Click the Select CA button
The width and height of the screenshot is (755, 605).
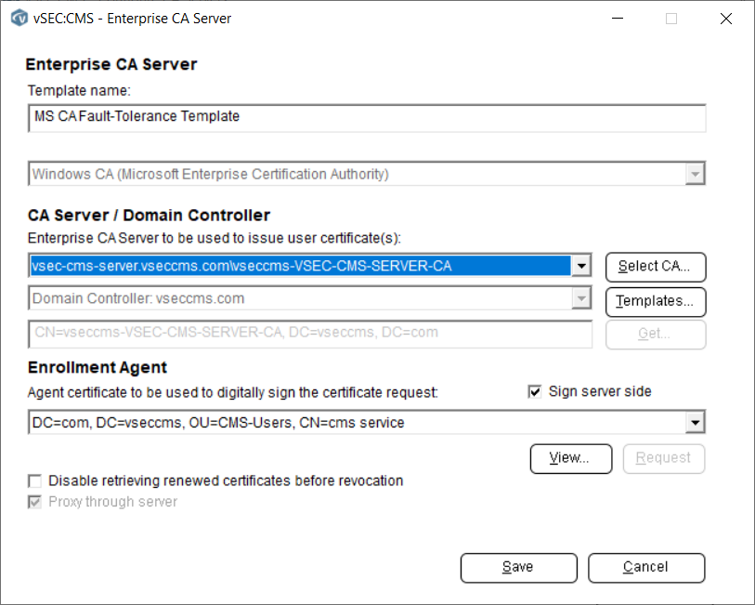pyautogui.click(x=656, y=267)
